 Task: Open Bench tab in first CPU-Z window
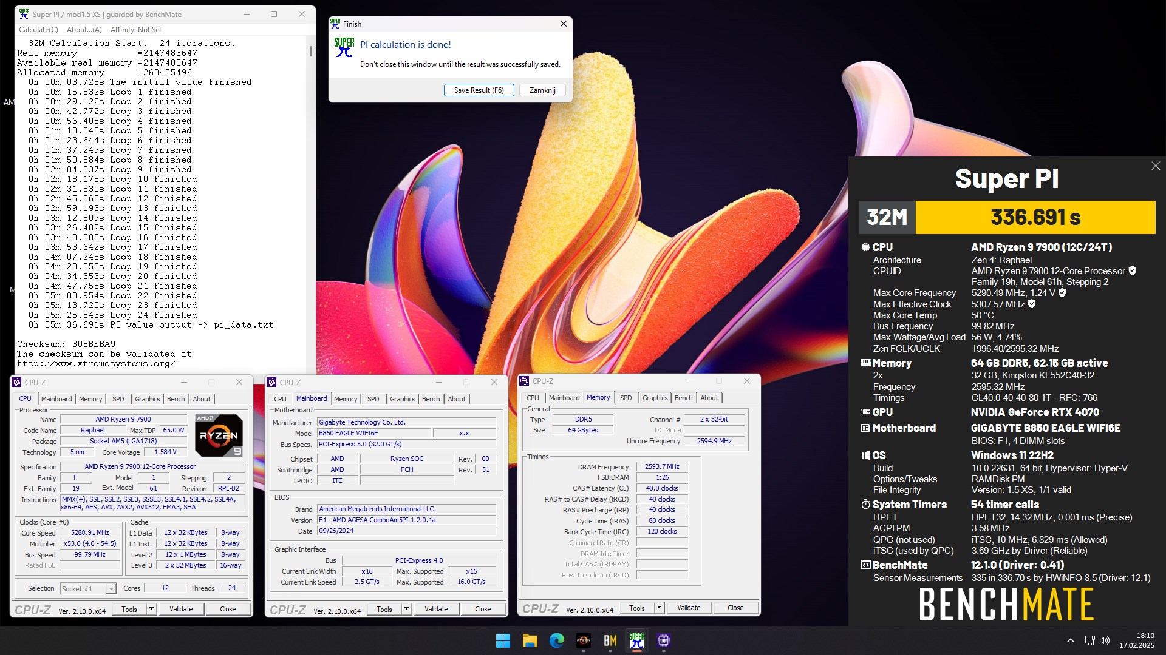pos(176,399)
